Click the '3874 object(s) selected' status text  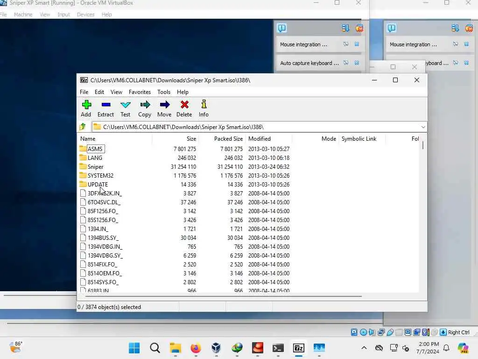[109, 307]
